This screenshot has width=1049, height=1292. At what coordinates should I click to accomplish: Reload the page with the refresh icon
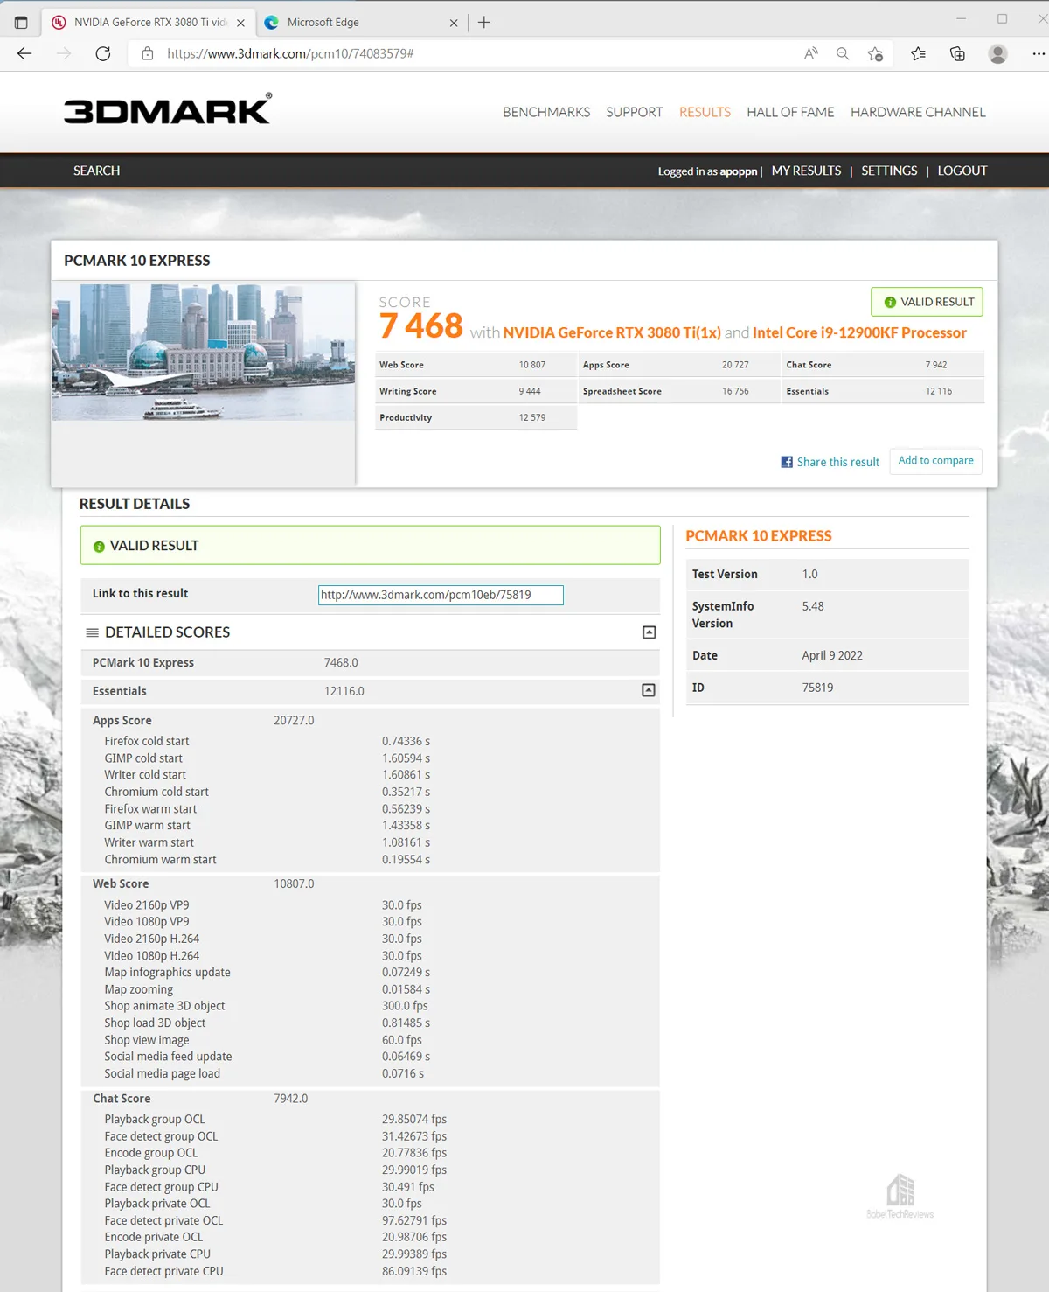(x=103, y=53)
